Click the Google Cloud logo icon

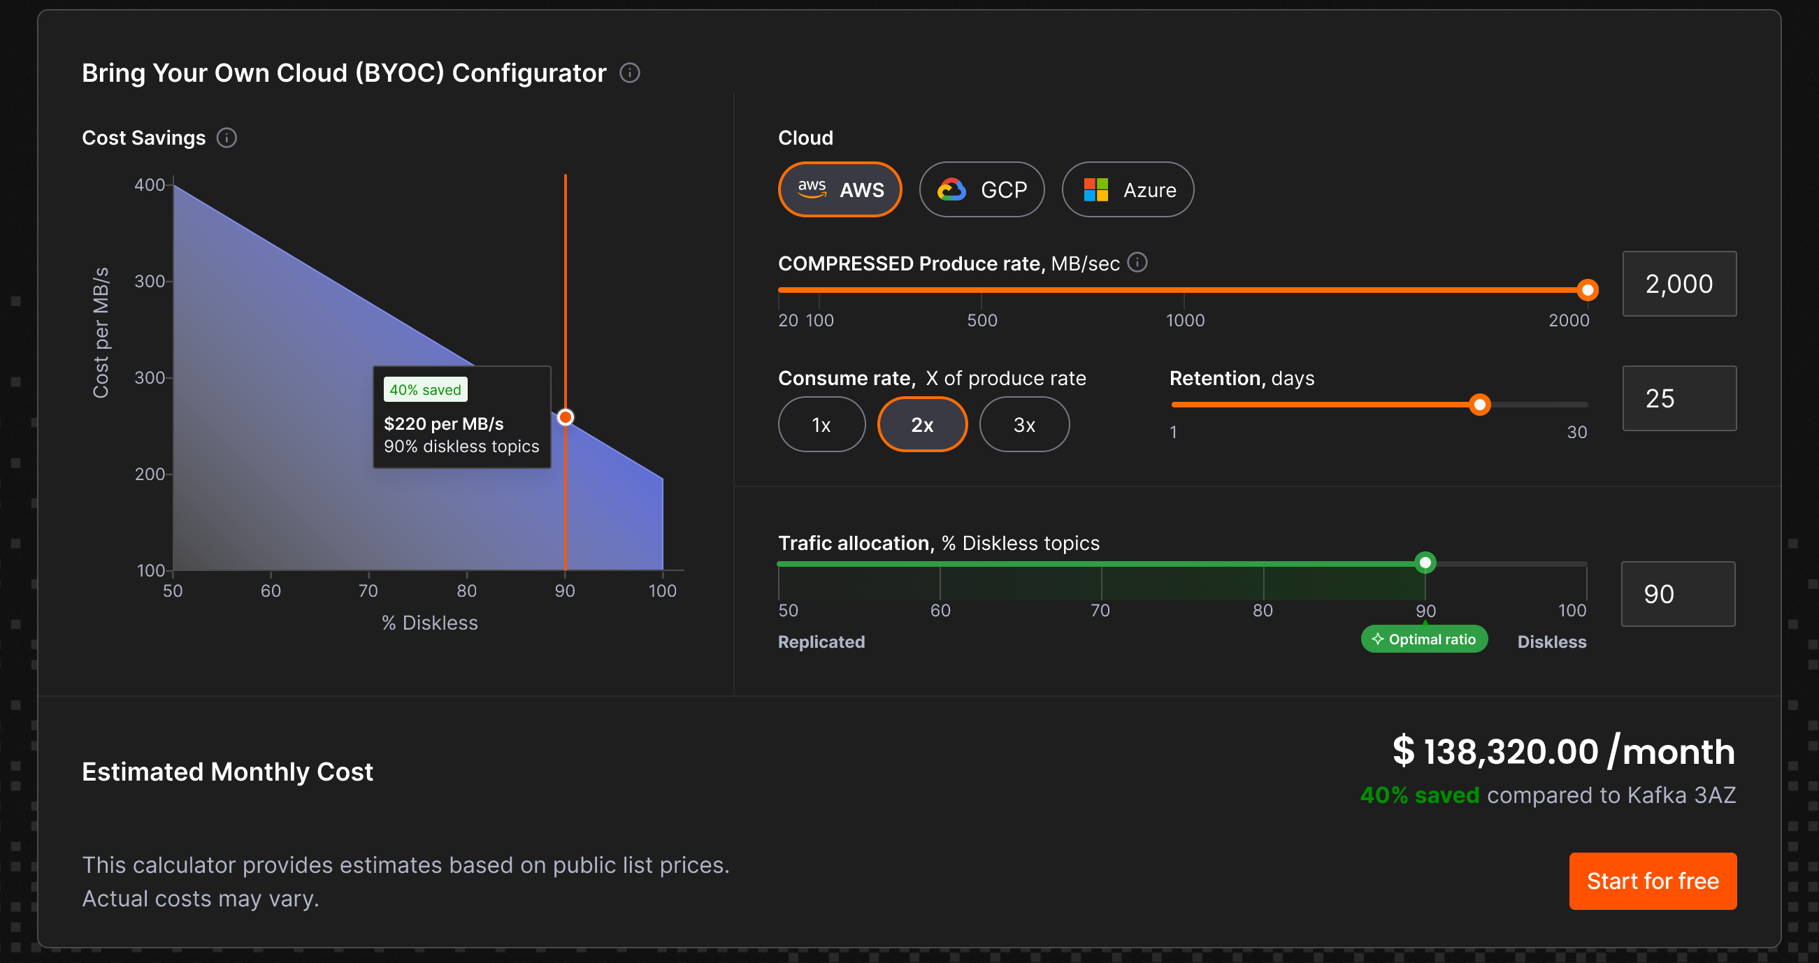click(951, 189)
